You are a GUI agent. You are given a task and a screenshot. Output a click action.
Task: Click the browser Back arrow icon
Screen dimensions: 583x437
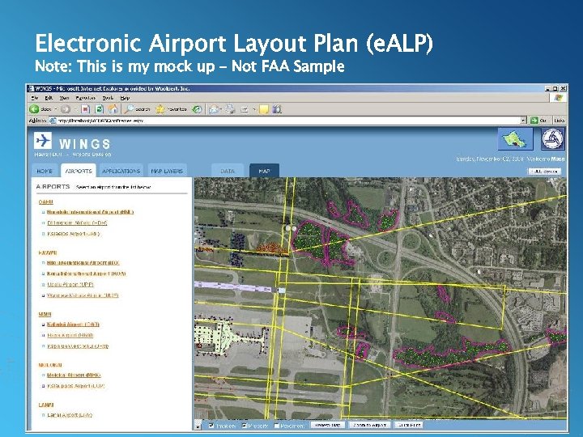pos(34,109)
